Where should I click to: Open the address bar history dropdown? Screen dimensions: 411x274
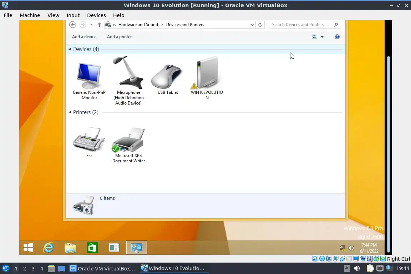point(252,25)
